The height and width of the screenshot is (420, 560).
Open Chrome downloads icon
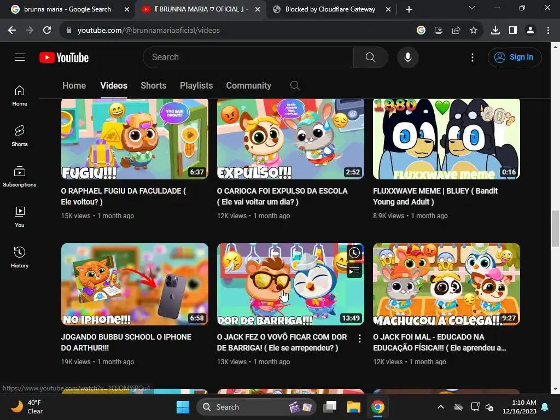click(x=495, y=31)
